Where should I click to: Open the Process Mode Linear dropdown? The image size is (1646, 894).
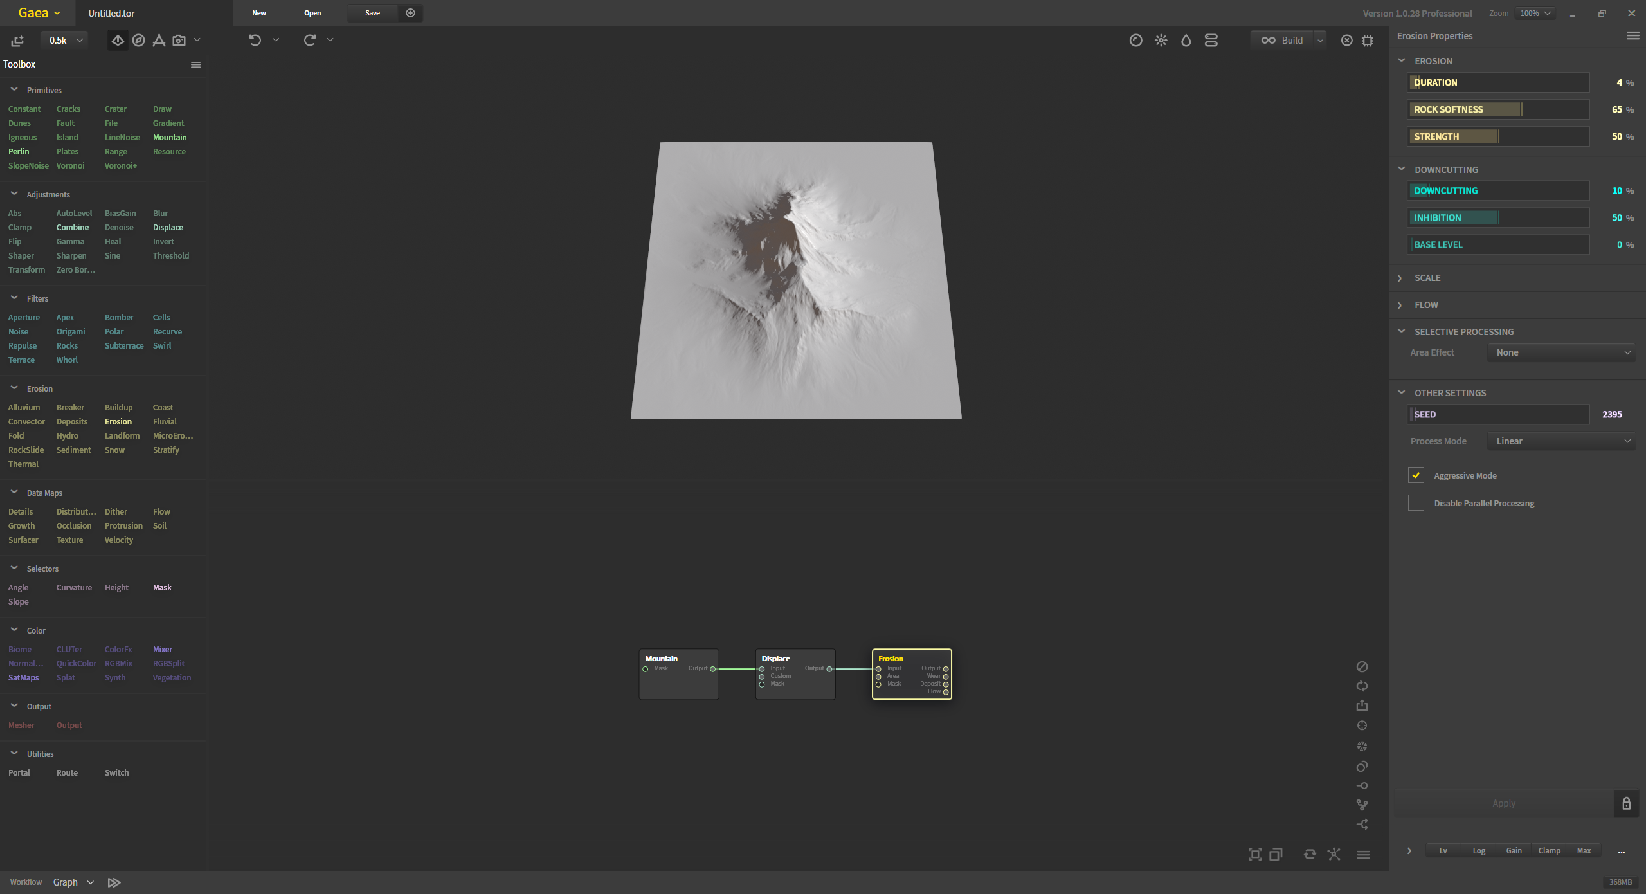pos(1562,441)
